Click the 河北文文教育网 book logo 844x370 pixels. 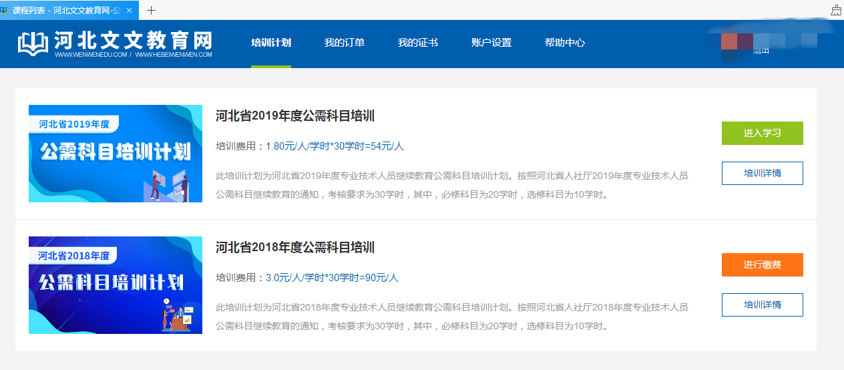tap(33, 43)
